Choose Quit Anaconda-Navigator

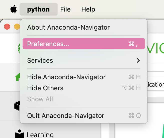tap(84, 116)
